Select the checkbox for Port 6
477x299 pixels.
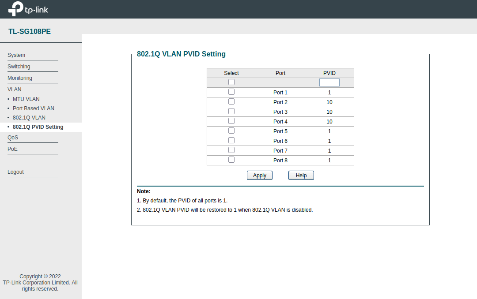[x=231, y=140]
